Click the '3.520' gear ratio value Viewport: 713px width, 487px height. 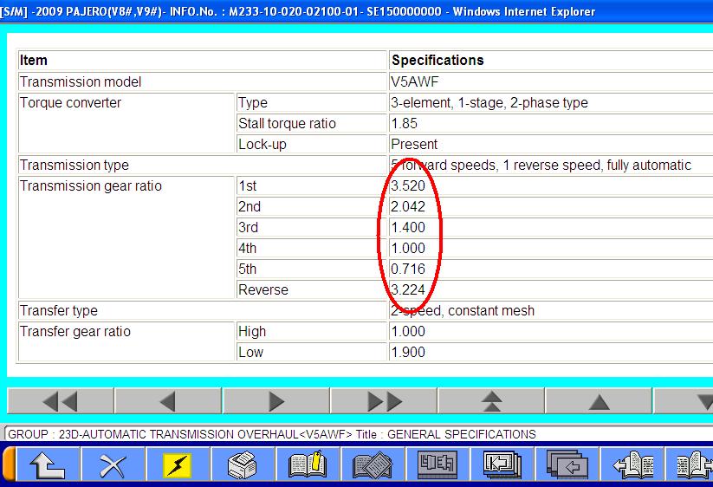click(408, 186)
